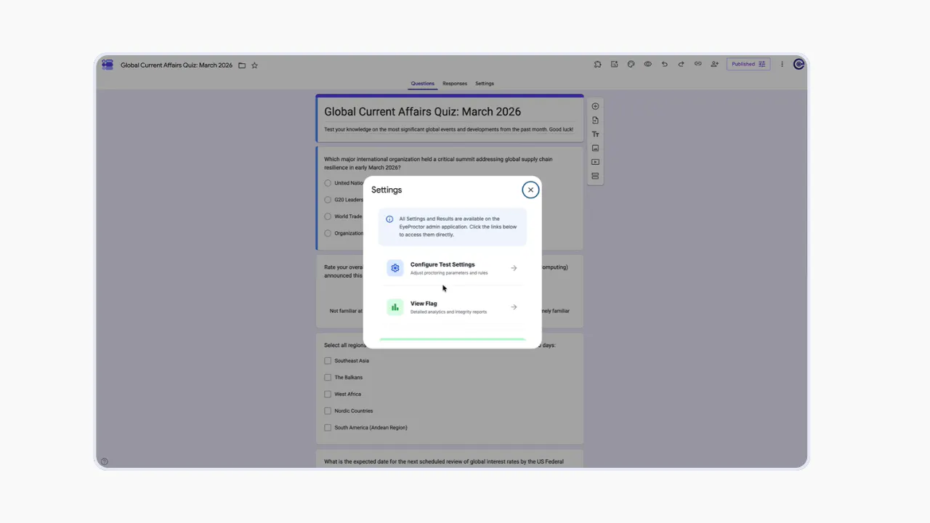
Task: Add a new question
Action: 595,106
